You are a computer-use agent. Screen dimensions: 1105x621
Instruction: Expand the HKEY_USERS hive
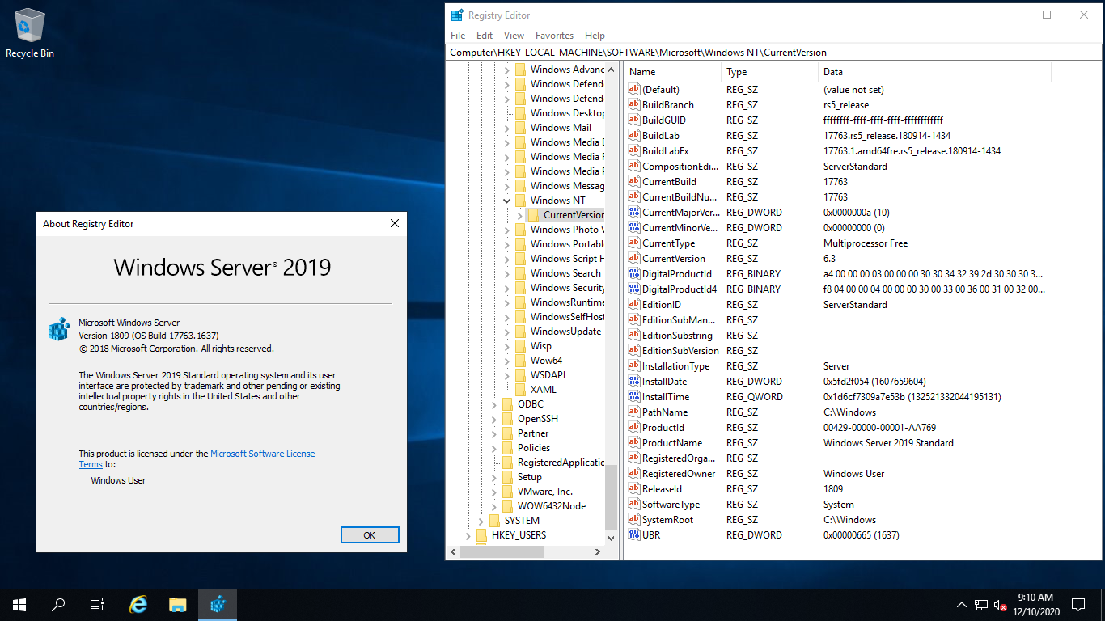click(x=468, y=535)
